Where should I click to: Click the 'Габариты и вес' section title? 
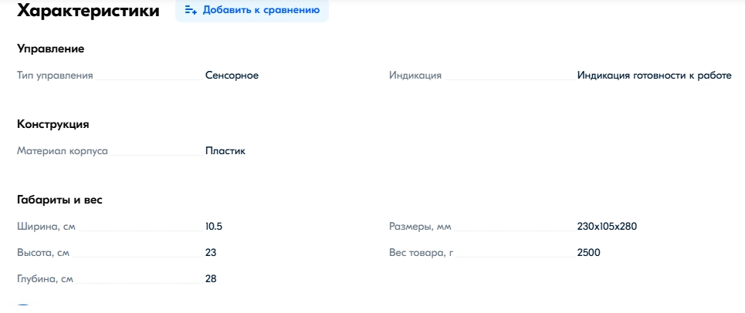tap(59, 200)
